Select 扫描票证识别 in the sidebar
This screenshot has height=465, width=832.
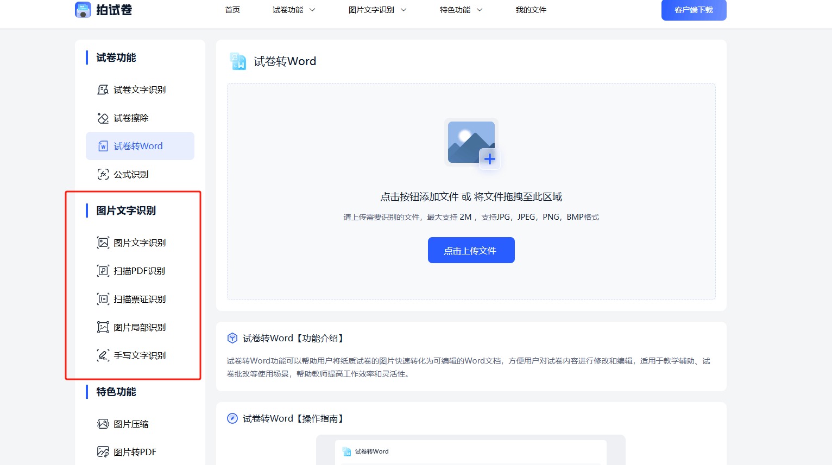pyautogui.click(x=140, y=299)
